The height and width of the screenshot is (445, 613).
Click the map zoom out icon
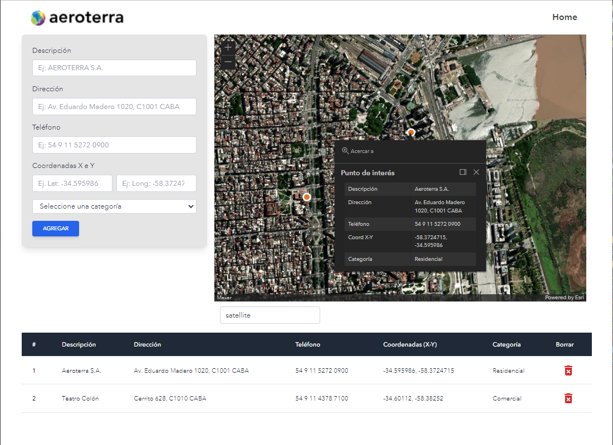pos(228,62)
